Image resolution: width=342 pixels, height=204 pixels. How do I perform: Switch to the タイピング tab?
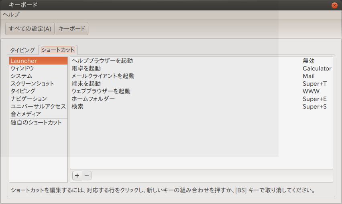click(x=23, y=50)
